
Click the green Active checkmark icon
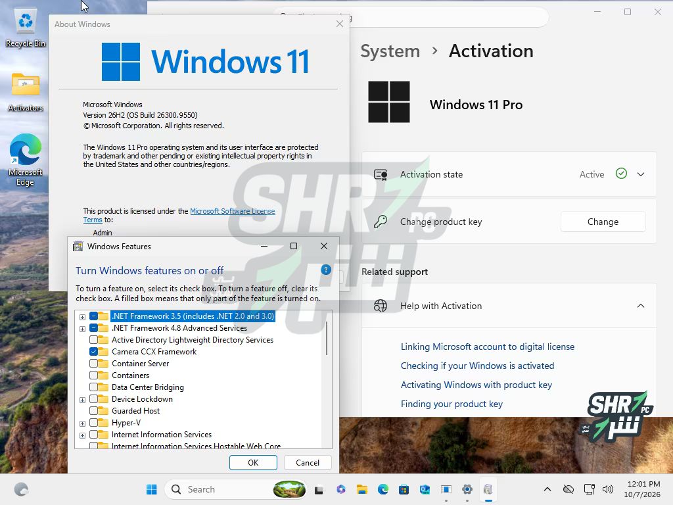click(x=621, y=174)
